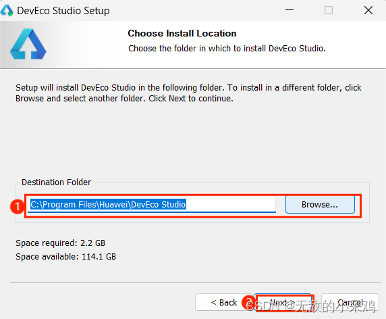Viewport: 386px width, 319px height.
Task: Click the disabled maximize window icon
Action: pyautogui.click(x=329, y=10)
